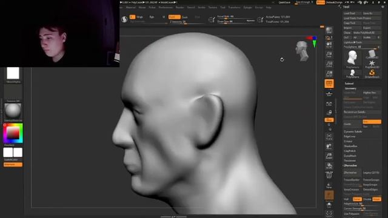Viewport: 388px width, 218px height.
Task: Click the Alternate orange button
Action: 13,165
